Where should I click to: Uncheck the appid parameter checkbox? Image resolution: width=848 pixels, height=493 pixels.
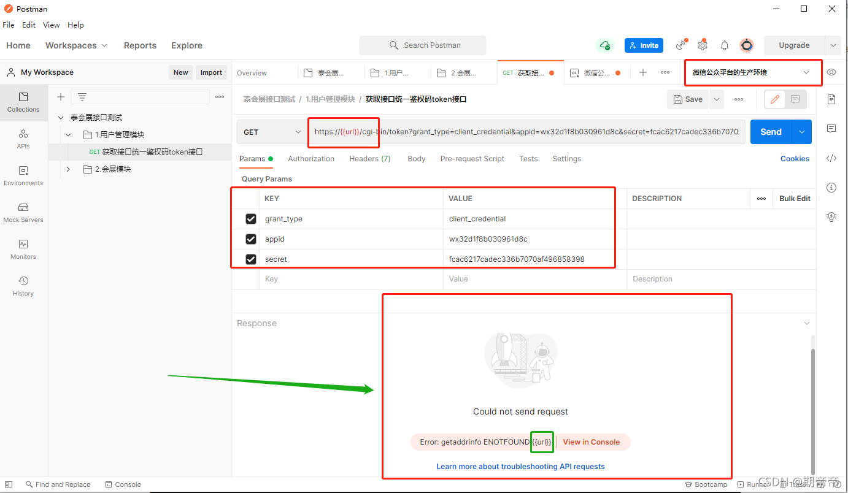[x=250, y=239]
